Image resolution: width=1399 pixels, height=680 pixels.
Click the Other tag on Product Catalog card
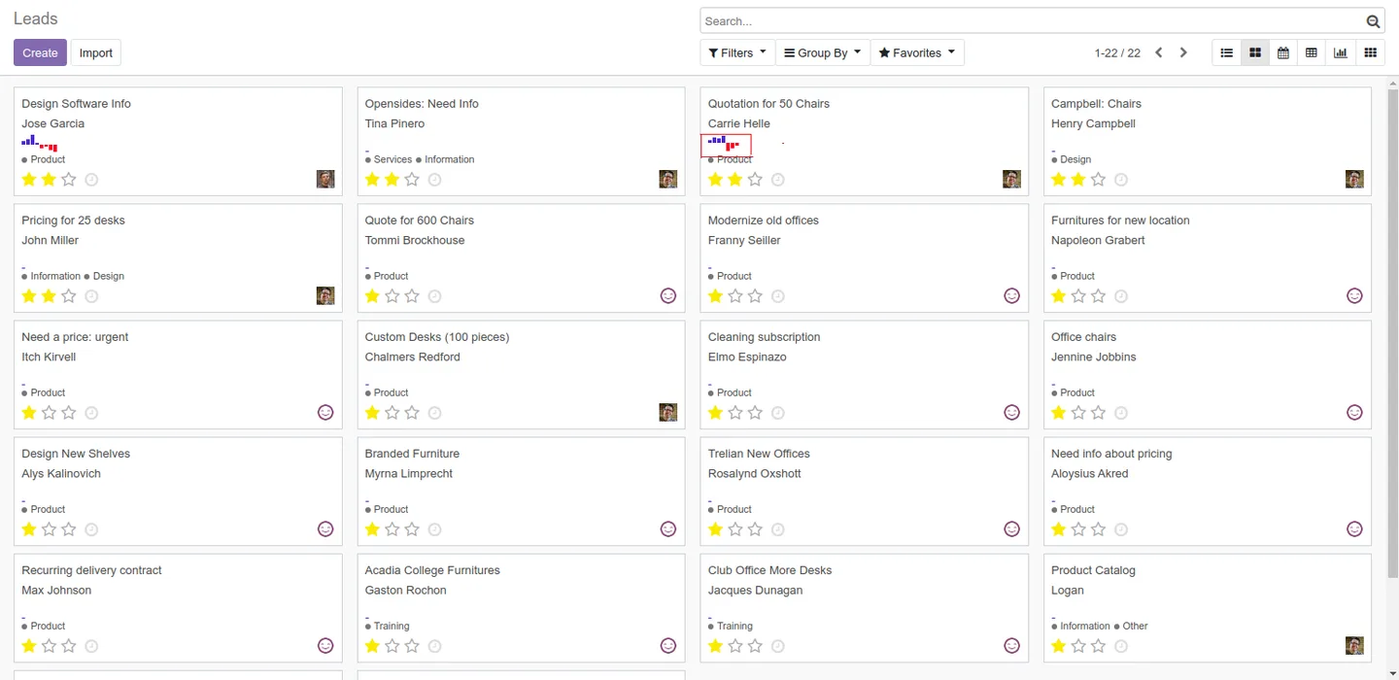click(x=1135, y=626)
